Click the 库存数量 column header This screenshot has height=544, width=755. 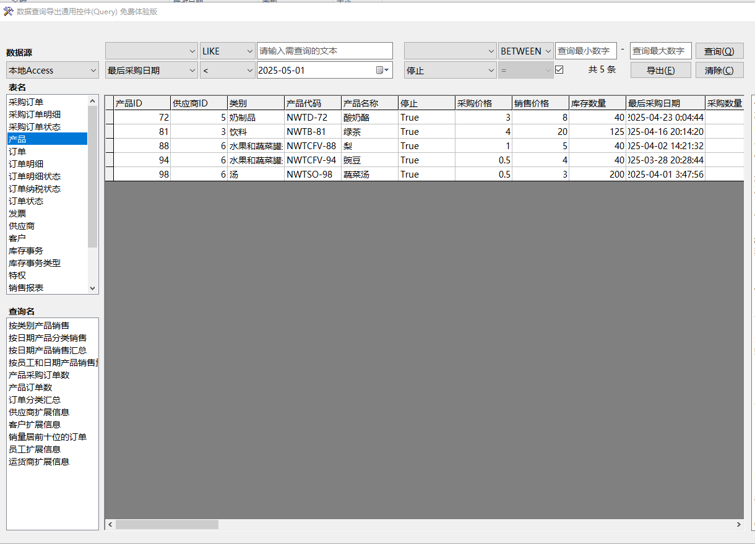597,103
